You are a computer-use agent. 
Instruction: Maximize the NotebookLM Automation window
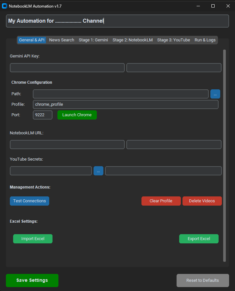tap(213, 6)
